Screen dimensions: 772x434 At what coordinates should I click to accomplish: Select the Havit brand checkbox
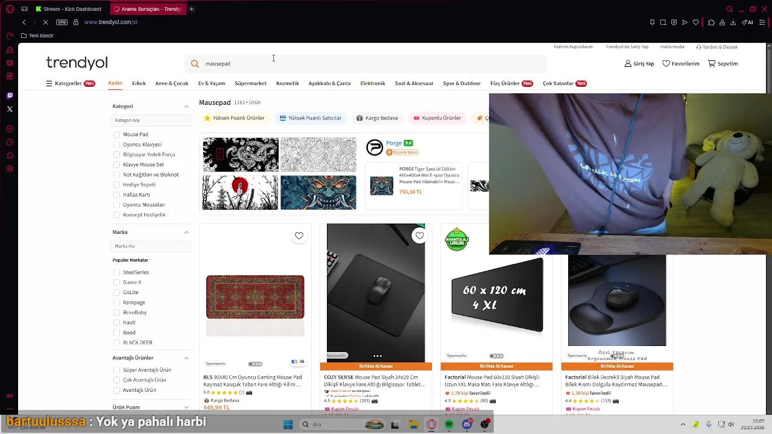[117, 322]
